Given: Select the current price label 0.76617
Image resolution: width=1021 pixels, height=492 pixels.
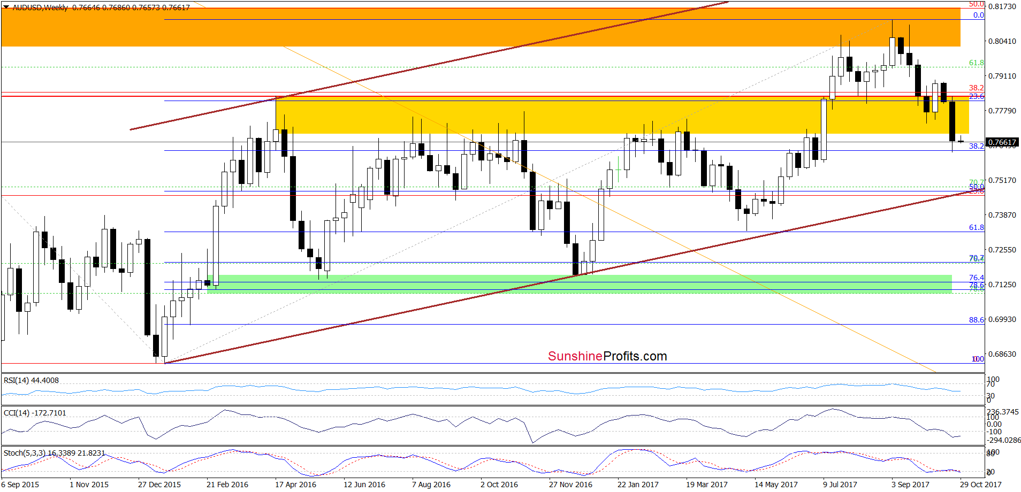Looking at the screenshot, I should click(1002, 142).
